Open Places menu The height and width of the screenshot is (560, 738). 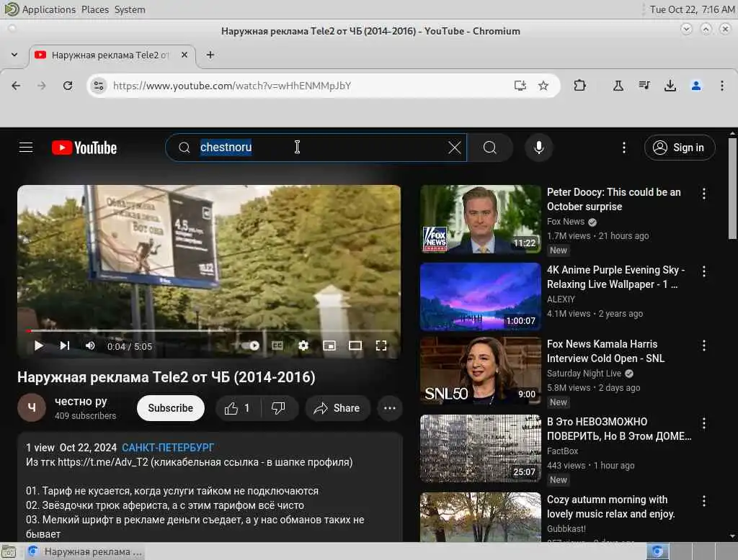pyautogui.click(x=94, y=9)
